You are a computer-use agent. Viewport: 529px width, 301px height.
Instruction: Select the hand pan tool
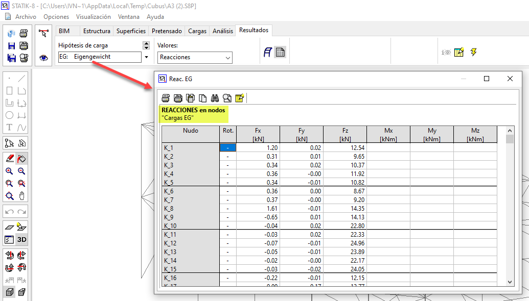point(21,195)
